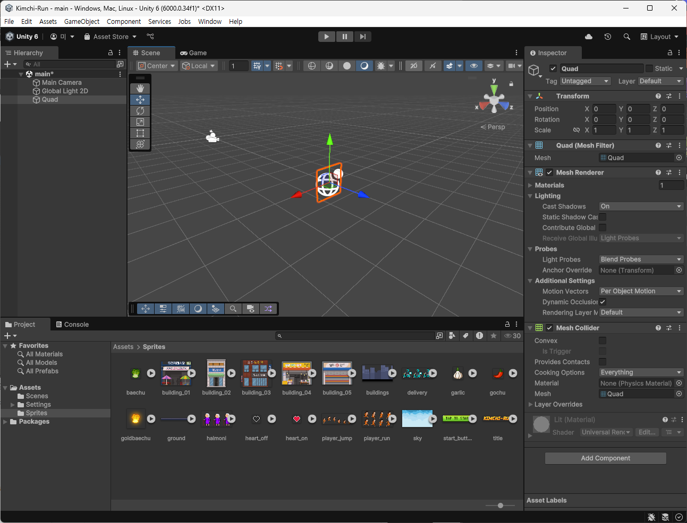
Task: Open the Component menu
Action: [124, 22]
